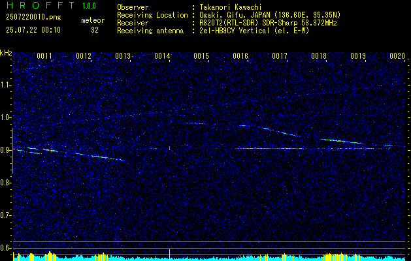Click observer name Takanori Kawachi

point(230,7)
